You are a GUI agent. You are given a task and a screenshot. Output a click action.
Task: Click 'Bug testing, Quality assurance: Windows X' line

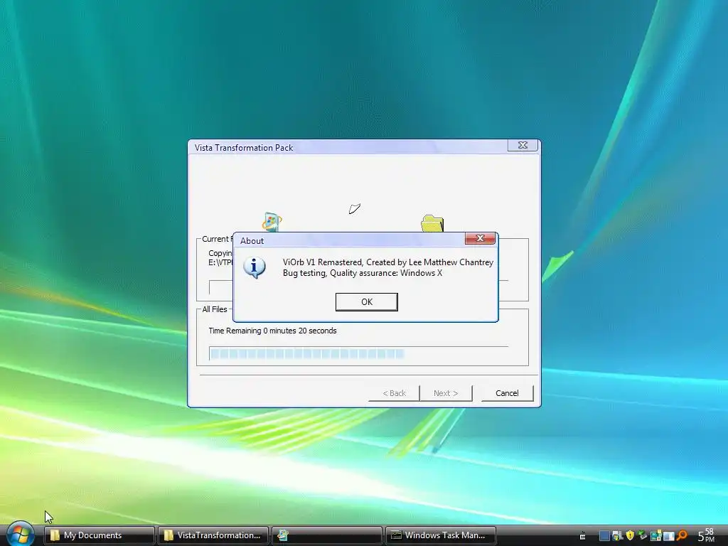click(362, 273)
